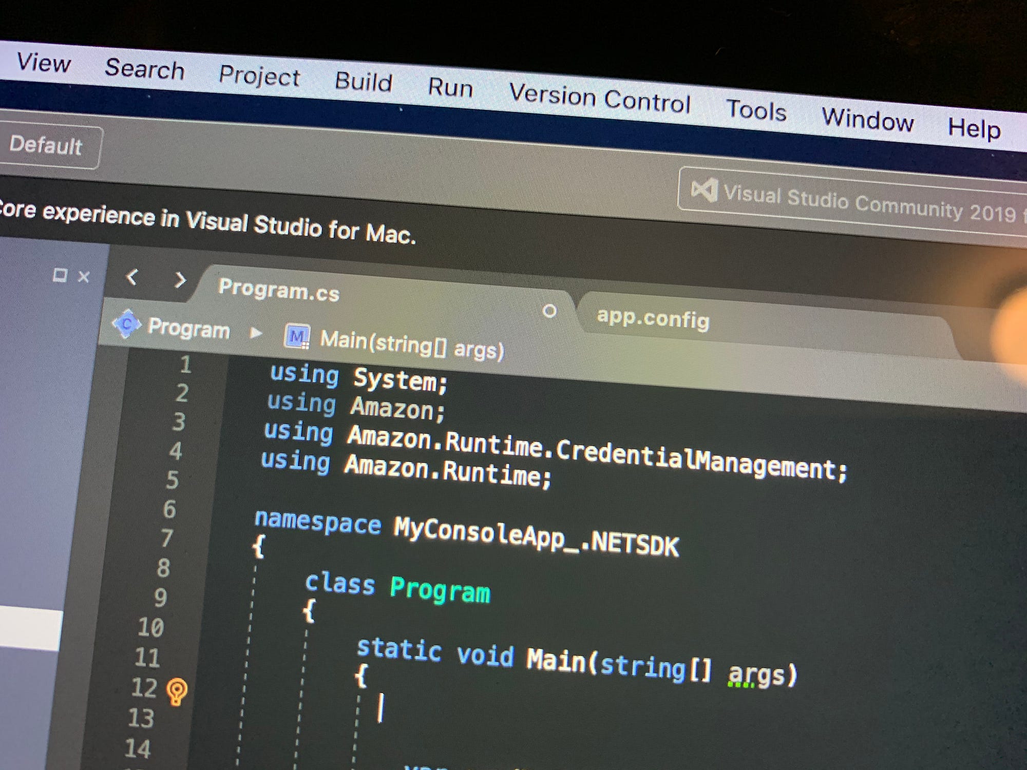Click the 'using Amazon;' line
1027x770 pixels.
point(356,407)
